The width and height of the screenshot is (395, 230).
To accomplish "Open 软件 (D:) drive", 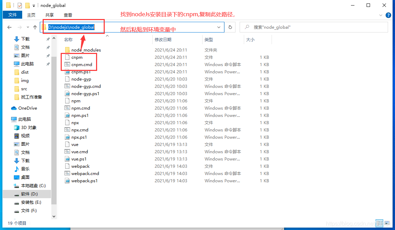I will 29,194.
